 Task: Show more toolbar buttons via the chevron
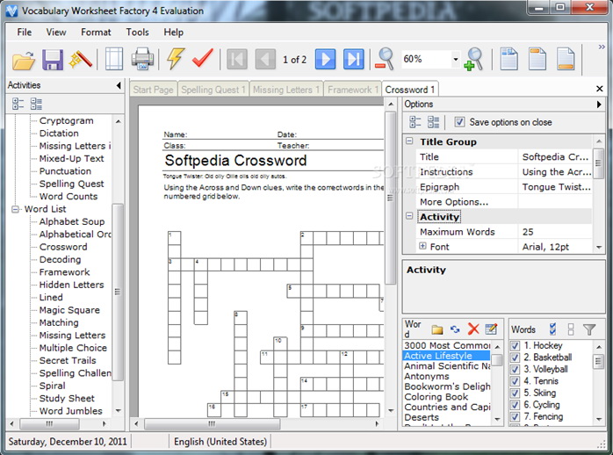coord(602,47)
